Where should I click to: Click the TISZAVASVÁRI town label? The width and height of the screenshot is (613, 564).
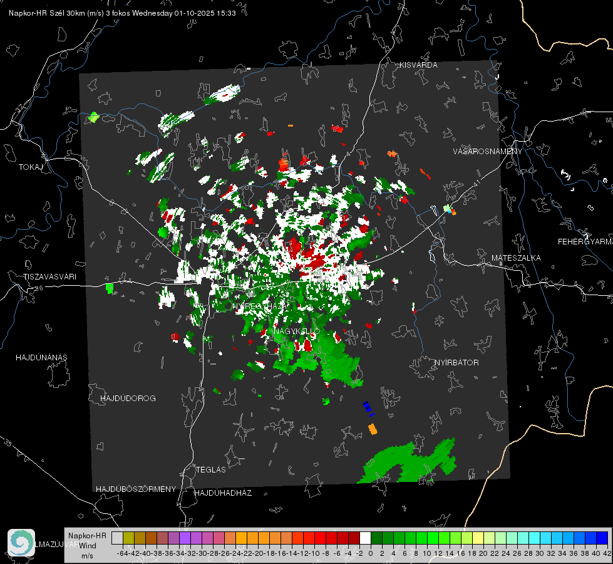coord(49,277)
